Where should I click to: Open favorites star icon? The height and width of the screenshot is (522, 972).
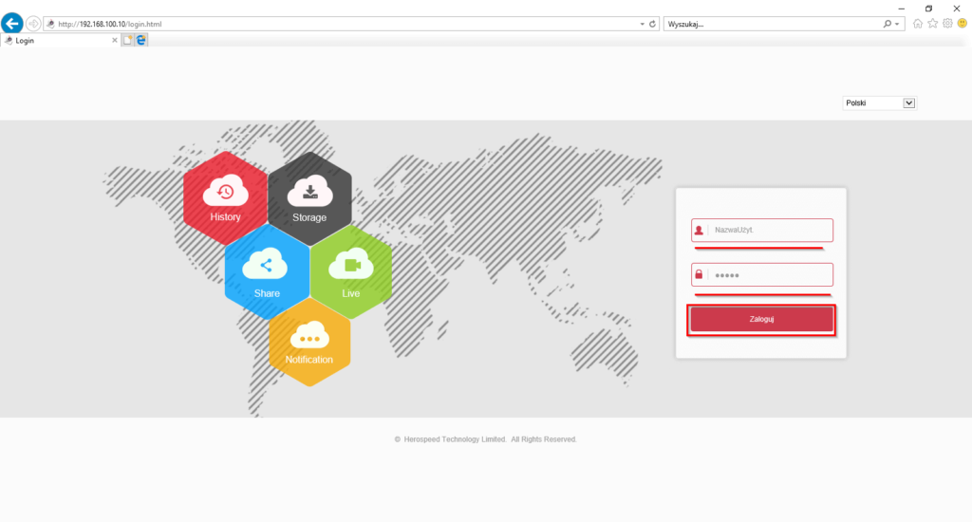pos(932,24)
